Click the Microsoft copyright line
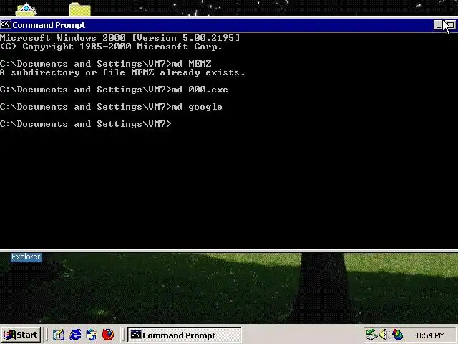 click(x=111, y=47)
